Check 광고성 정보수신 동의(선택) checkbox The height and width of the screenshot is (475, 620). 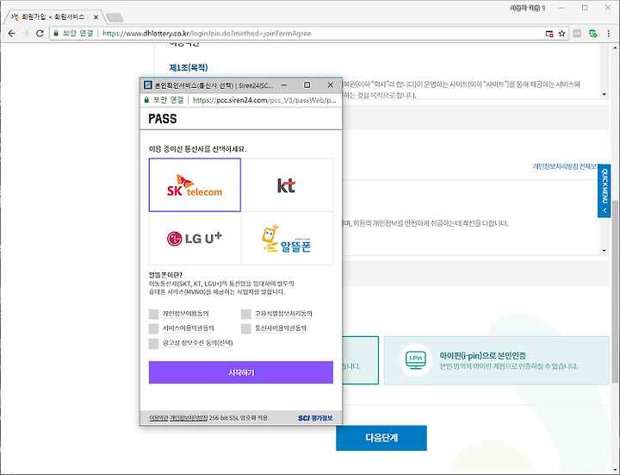tap(154, 344)
